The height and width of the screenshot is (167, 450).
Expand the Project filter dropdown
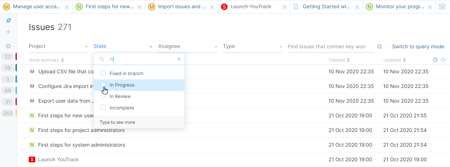coord(58,46)
